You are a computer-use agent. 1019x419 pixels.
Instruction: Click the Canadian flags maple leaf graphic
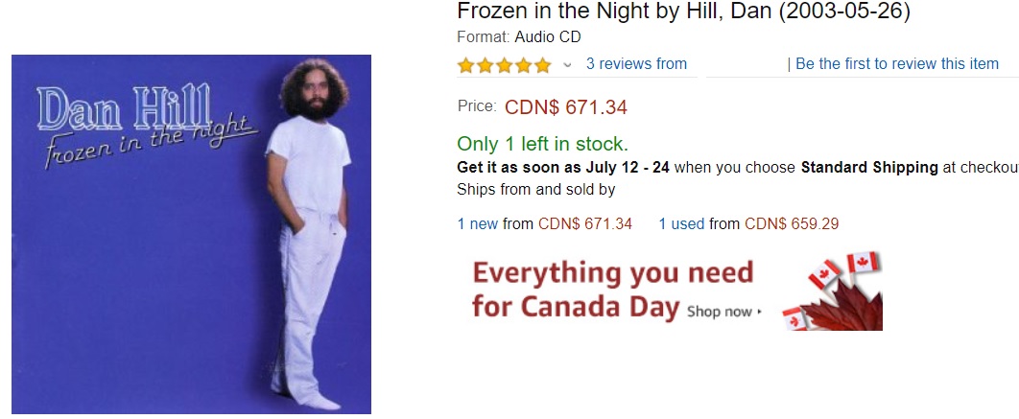pos(833,291)
